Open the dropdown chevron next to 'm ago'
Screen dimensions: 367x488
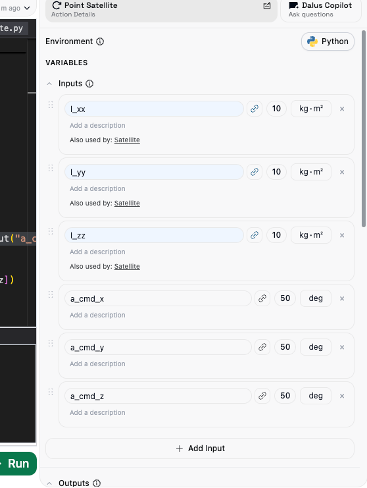tap(27, 8)
